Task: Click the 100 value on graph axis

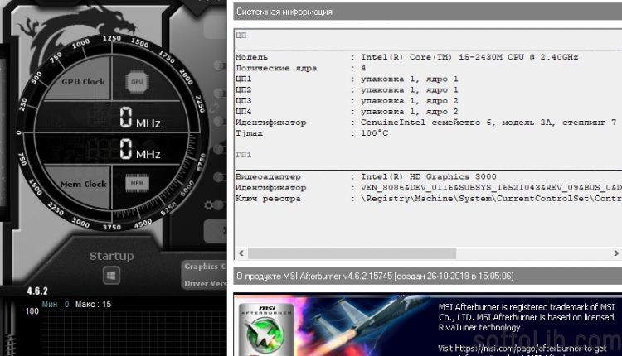Action: (x=32, y=311)
